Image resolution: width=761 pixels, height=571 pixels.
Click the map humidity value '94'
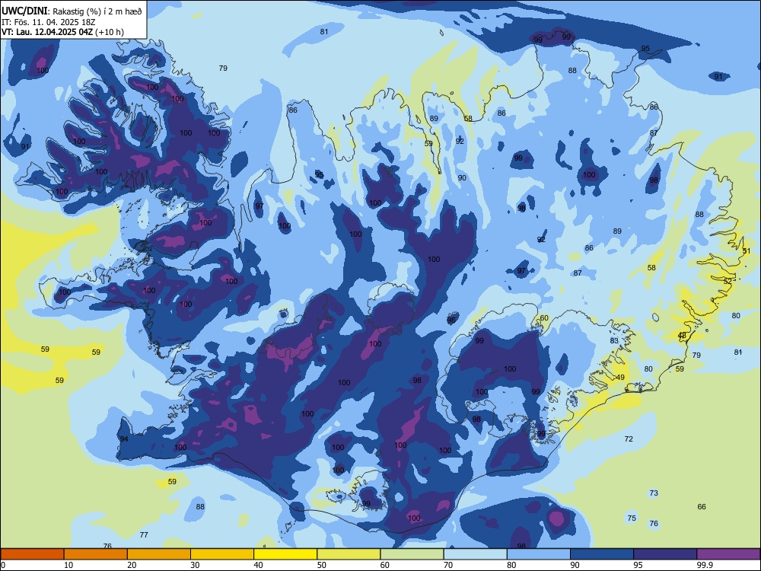coord(124,439)
